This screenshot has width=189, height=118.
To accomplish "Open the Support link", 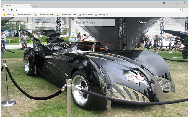I will tap(180, 114).
